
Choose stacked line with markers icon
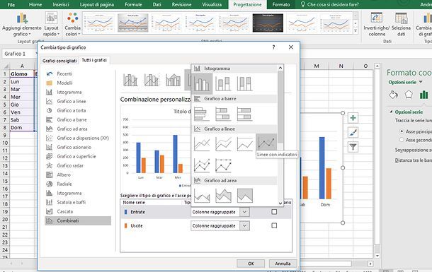coord(202,165)
